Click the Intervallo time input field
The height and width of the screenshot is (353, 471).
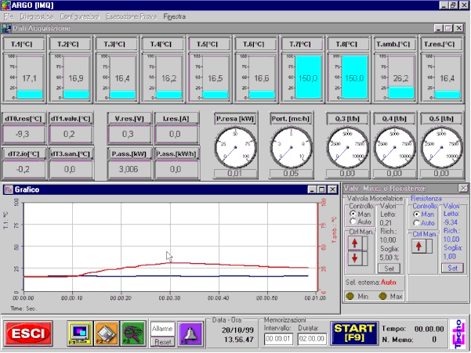tap(278, 339)
